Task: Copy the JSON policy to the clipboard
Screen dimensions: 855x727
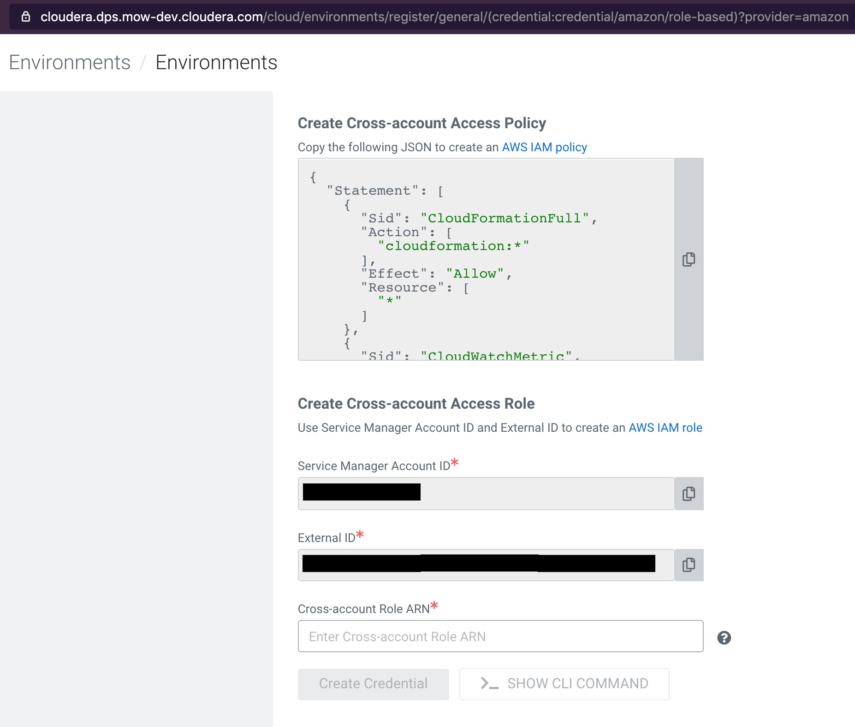Action: click(689, 259)
